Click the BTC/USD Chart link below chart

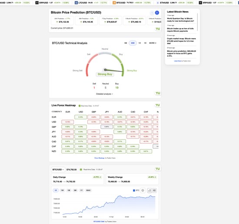tap(99, 221)
